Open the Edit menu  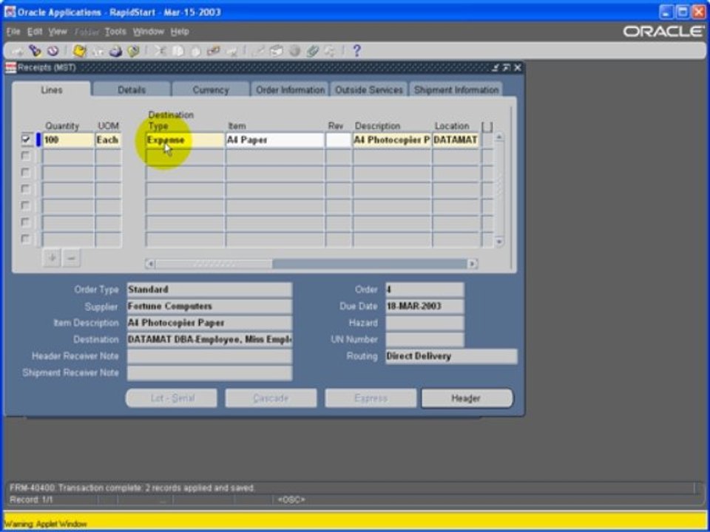tap(35, 32)
